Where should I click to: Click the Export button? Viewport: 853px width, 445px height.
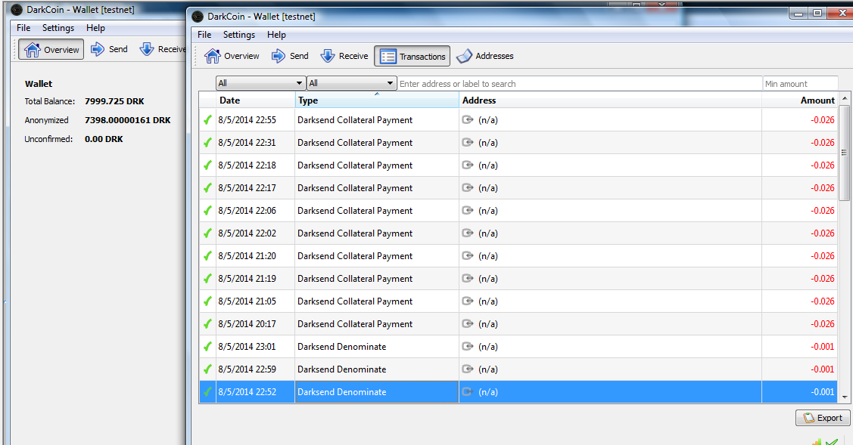(823, 418)
